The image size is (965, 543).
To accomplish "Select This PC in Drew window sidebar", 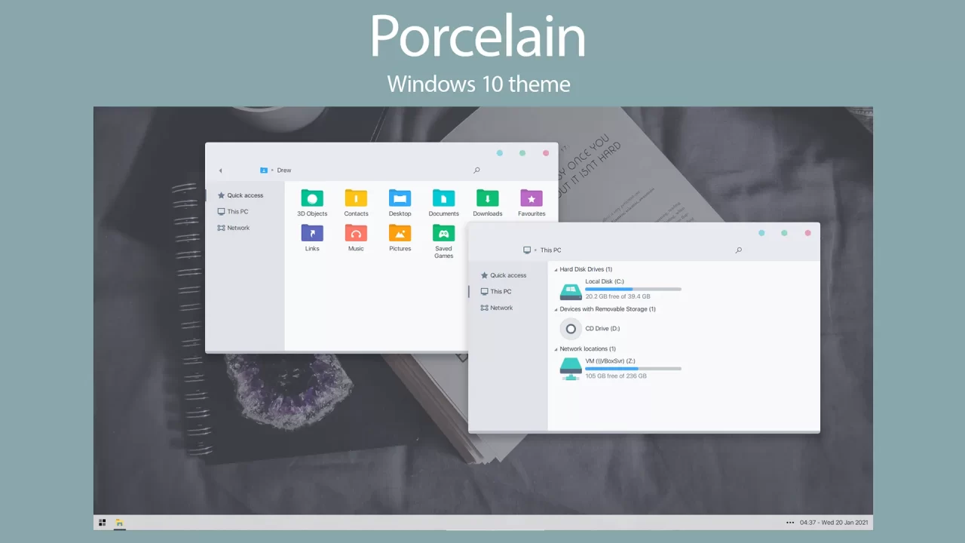I will click(233, 212).
